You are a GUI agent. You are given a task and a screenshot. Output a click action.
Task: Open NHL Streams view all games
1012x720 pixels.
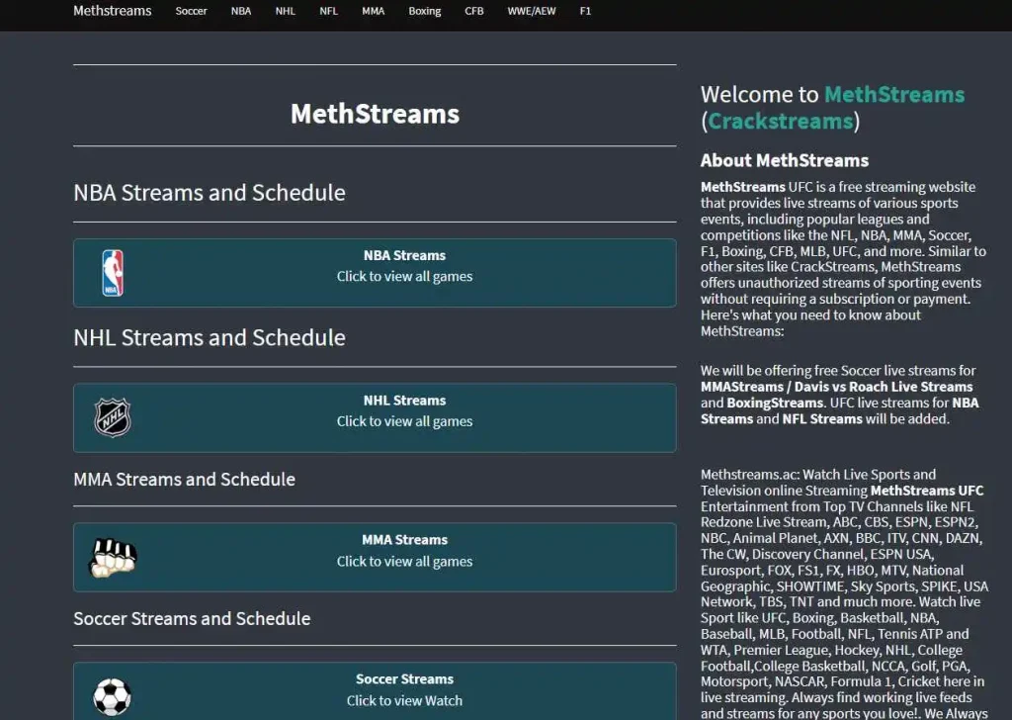click(x=404, y=421)
